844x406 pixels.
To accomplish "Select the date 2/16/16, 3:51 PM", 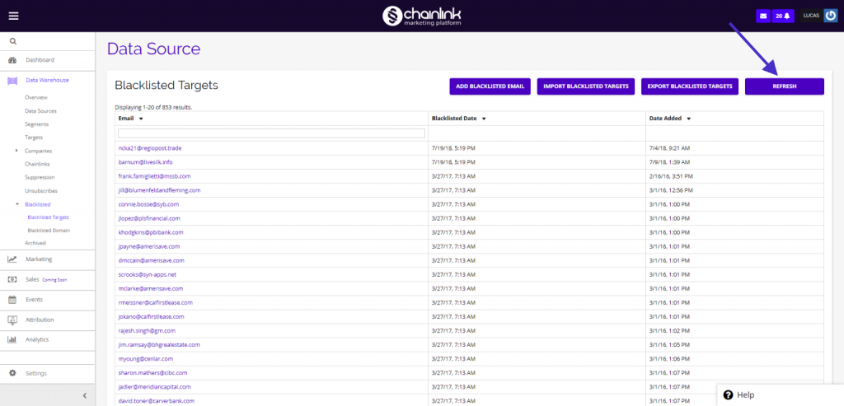I will click(x=671, y=176).
